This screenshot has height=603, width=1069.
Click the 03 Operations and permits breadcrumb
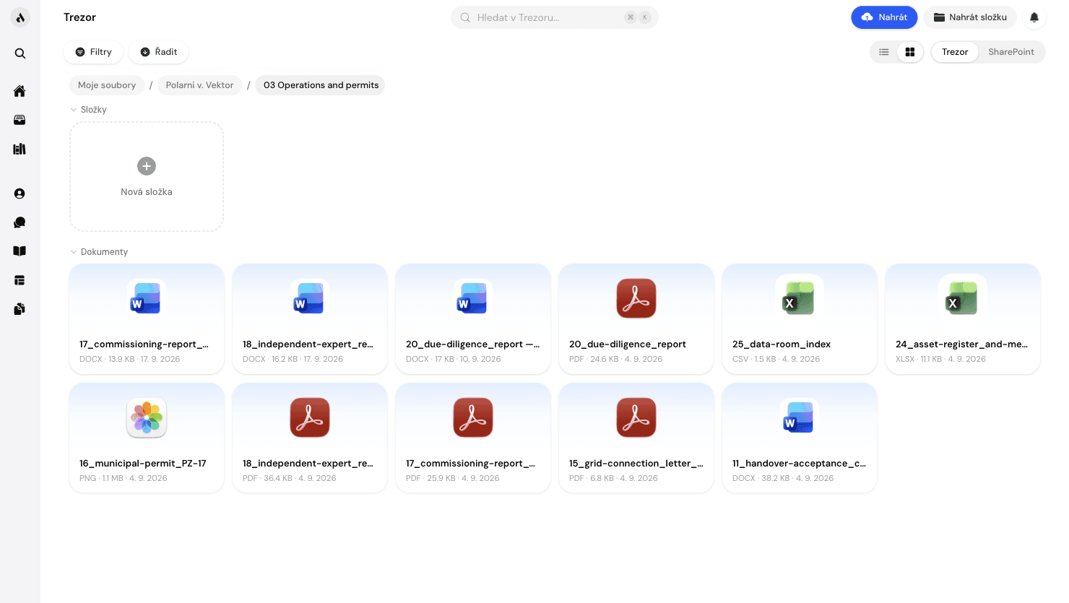[321, 85]
